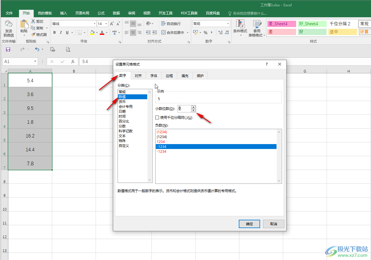The height and width of the screenshot is (260, 371).
Task: Click the decimal places input field
Action: click(x=184, y=108)
